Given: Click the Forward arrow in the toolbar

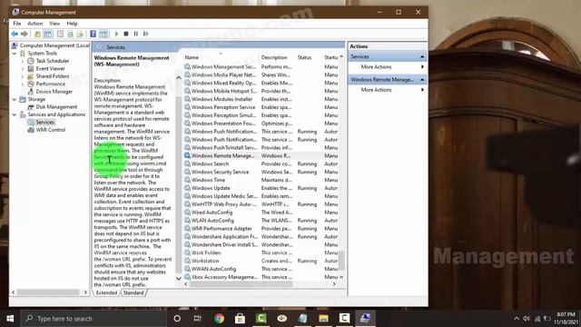Looking at the screenshot, I should 25,34.
